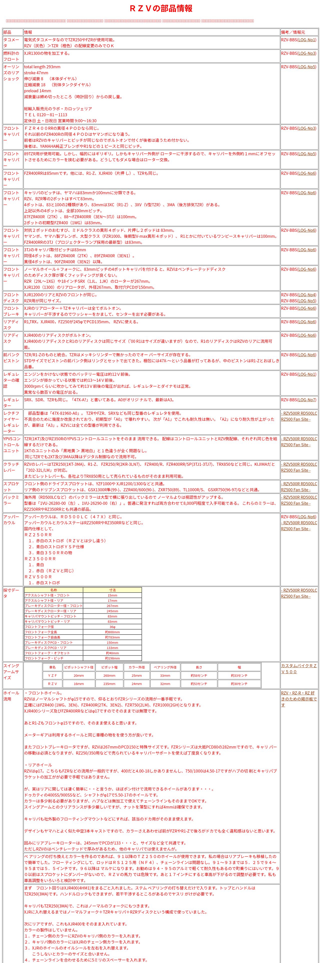
Task: Click the 約783mm value cell
Action: pos(112,637)
